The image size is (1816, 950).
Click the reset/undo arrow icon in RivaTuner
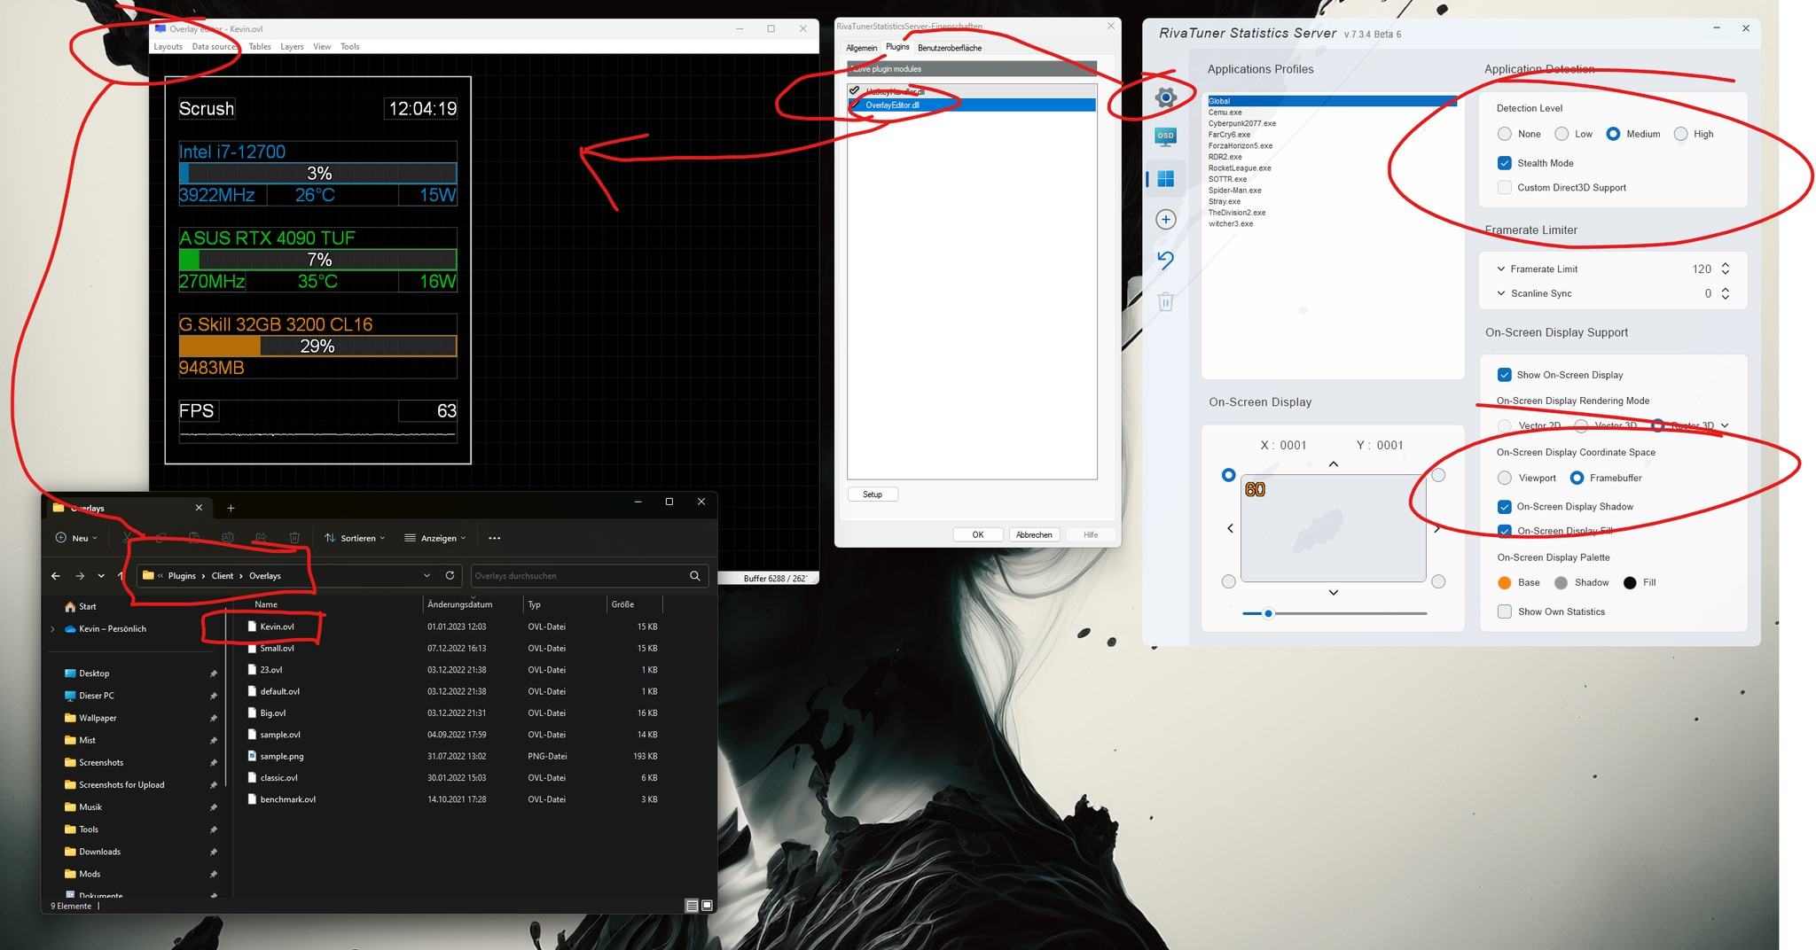pyautogui.click(x=1165, y=261)
